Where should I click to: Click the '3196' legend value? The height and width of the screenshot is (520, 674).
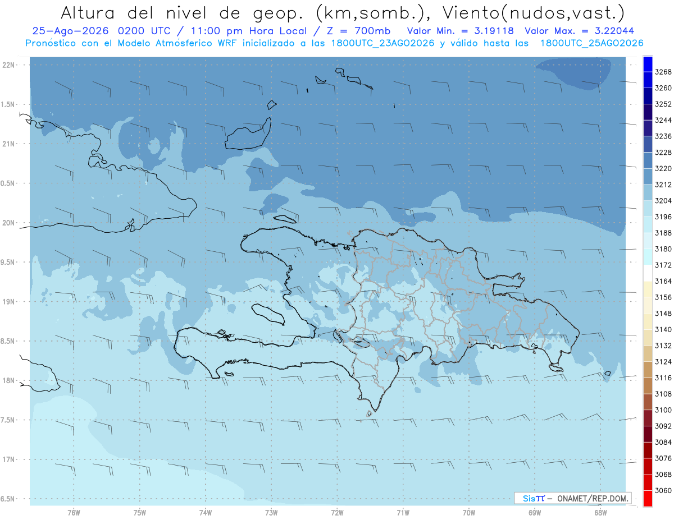[x=663, y=217]
